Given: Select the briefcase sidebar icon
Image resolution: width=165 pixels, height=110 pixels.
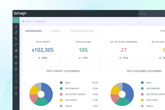Looking at the screenshot, I should coord(16,75).
